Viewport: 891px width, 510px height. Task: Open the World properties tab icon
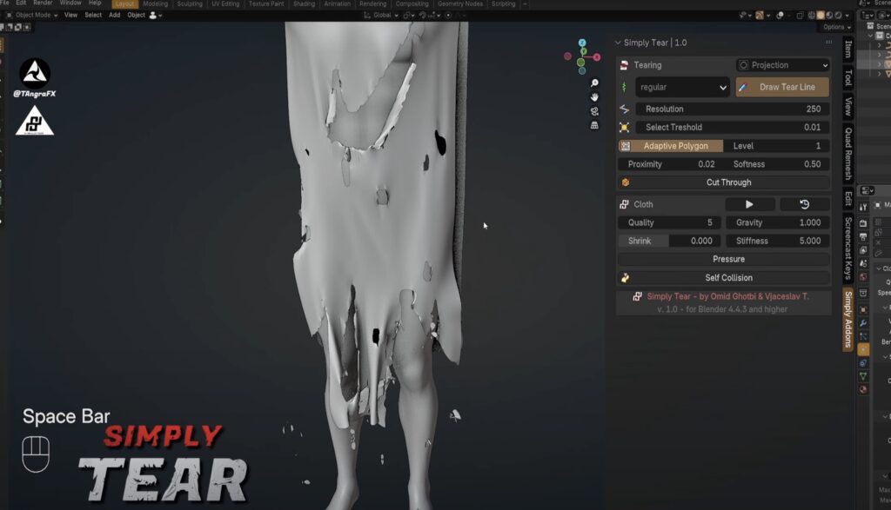863,277
